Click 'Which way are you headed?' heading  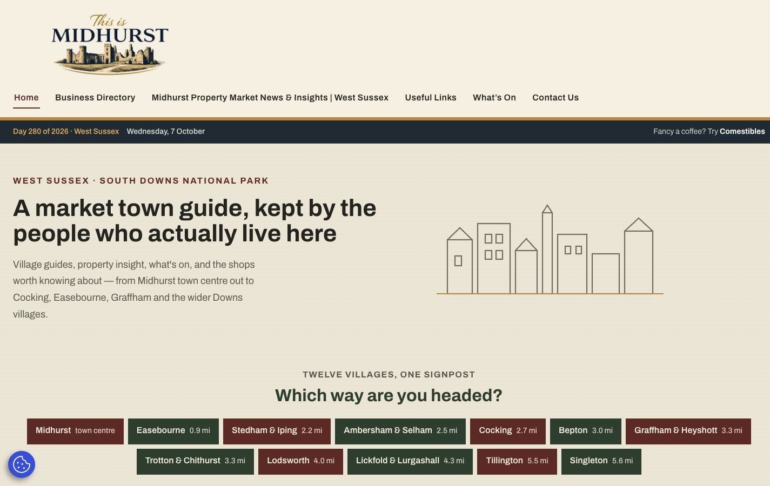pos(389,395)
